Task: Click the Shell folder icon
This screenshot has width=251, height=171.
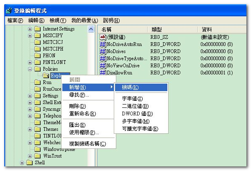Action: coord(29,163)
